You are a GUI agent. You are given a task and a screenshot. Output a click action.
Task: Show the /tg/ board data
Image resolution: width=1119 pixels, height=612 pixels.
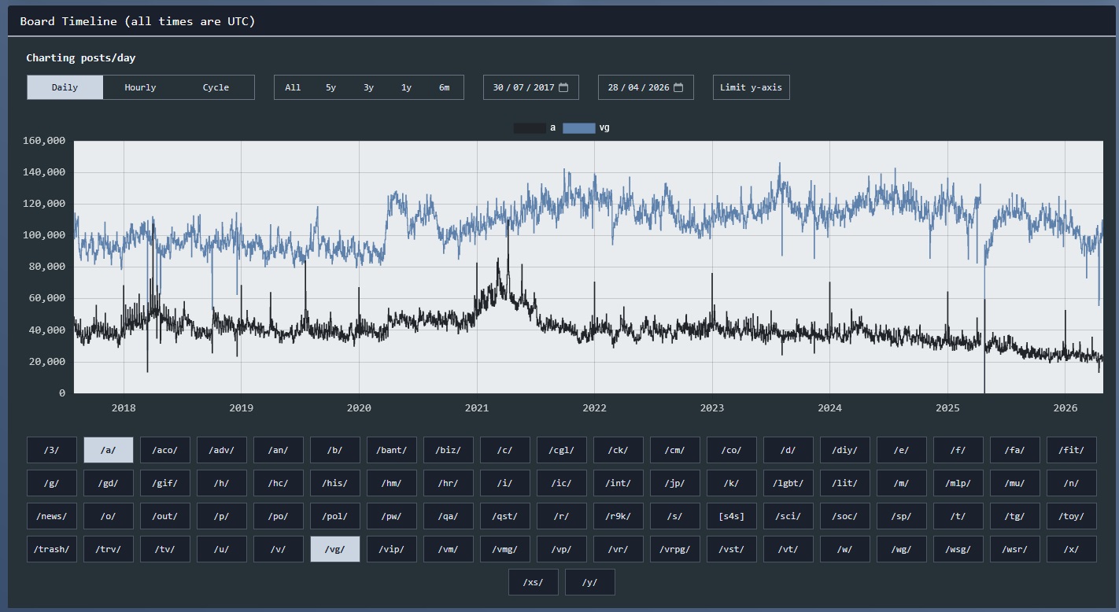[1015, 516]
